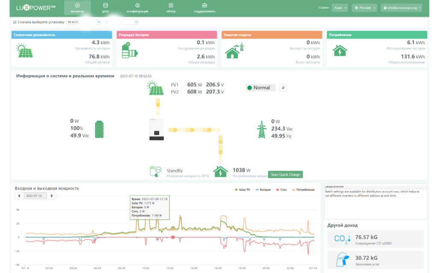This screenshot has width=438, height=273.
Task: Click the inverter unit image
Action: click(157, 129)
